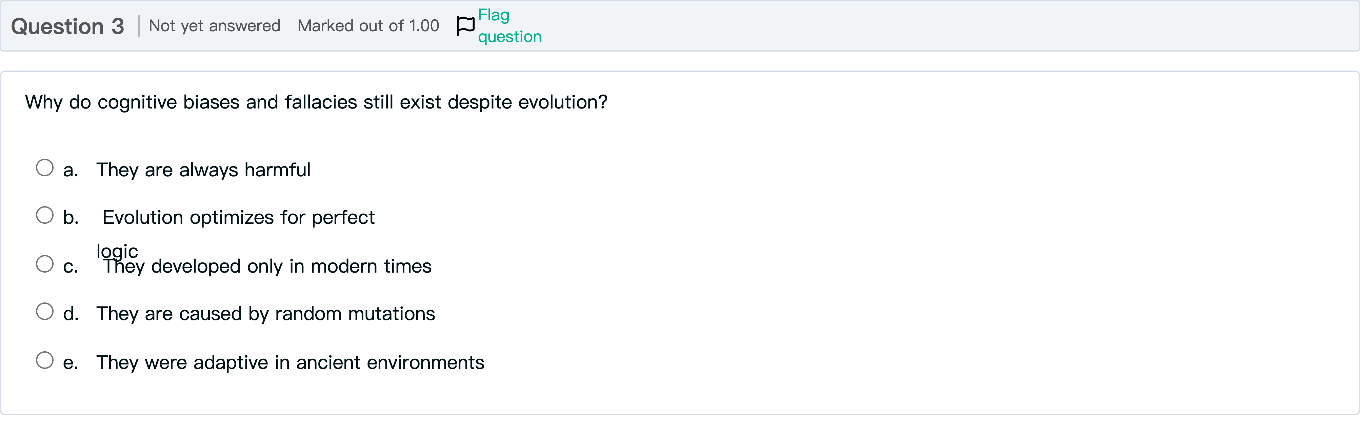The width and height of the screenshot is (1360, 434).
Task: Click "They are caused by random mutations" text
Action: coord(265,314)
